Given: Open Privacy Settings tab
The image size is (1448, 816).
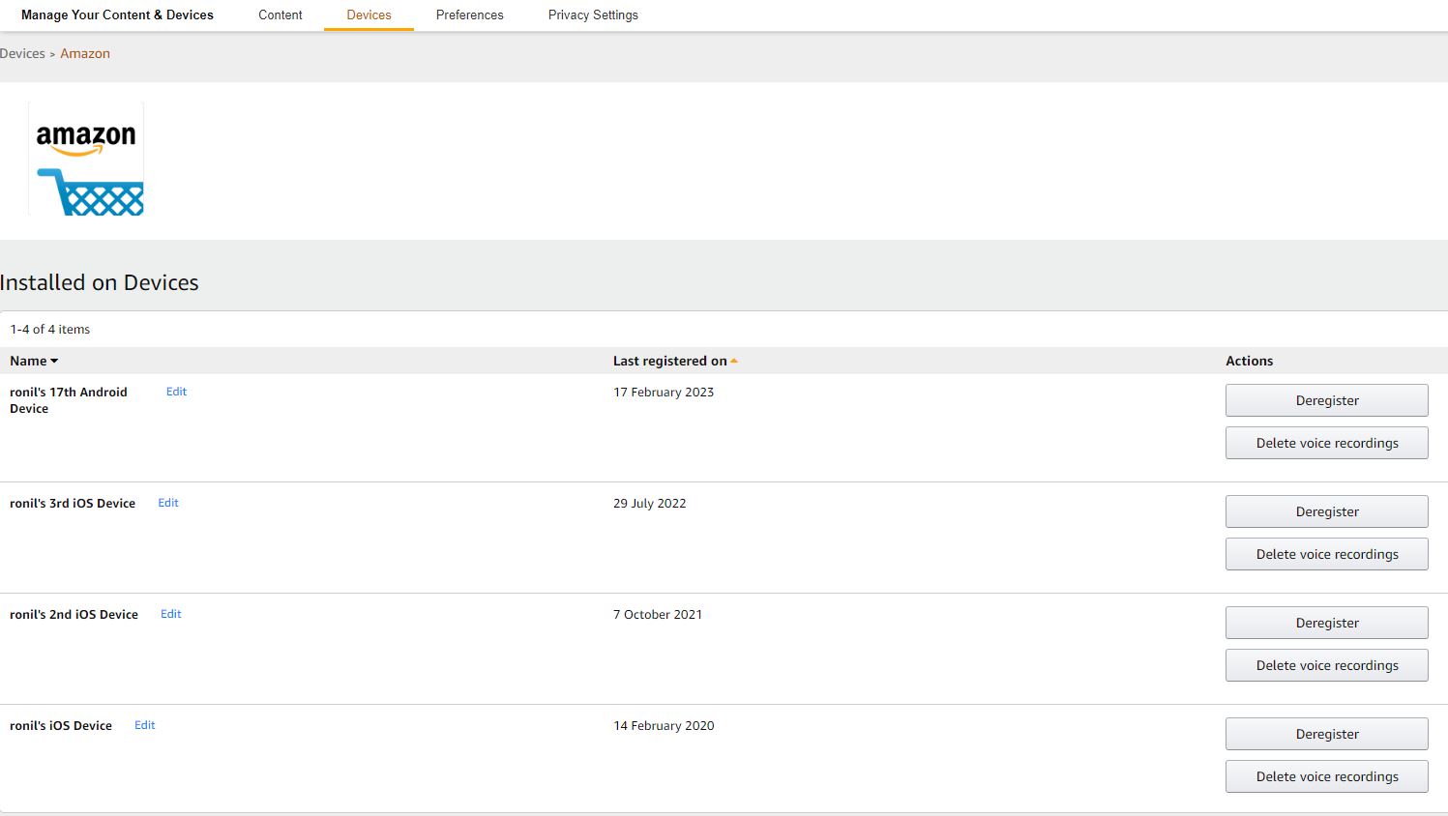Looking at the screenshot, I should [x=593, y=15].
